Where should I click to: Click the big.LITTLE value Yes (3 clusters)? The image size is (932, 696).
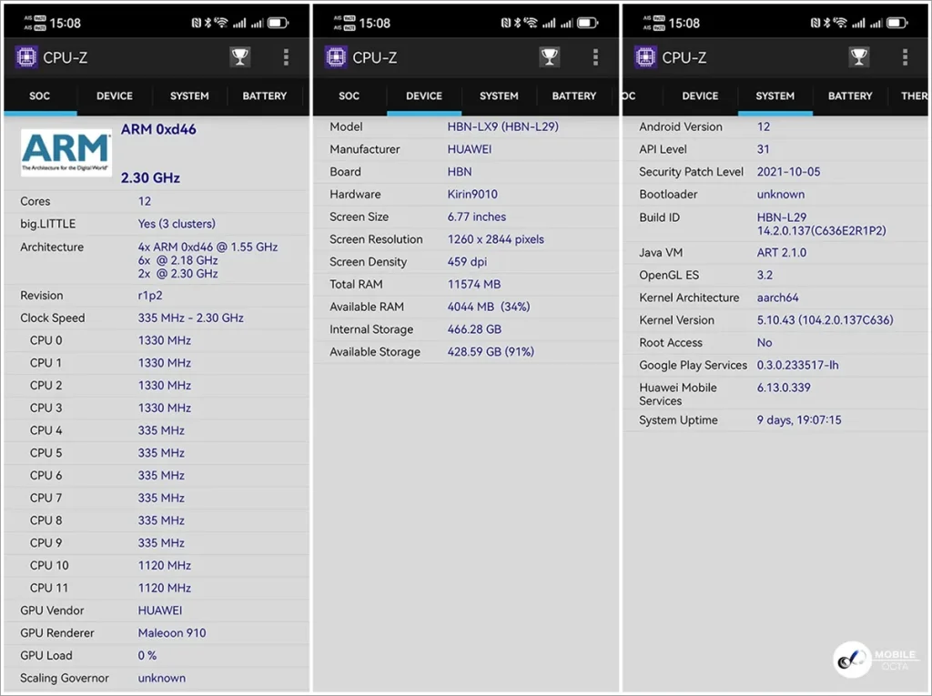coord(177,224)
